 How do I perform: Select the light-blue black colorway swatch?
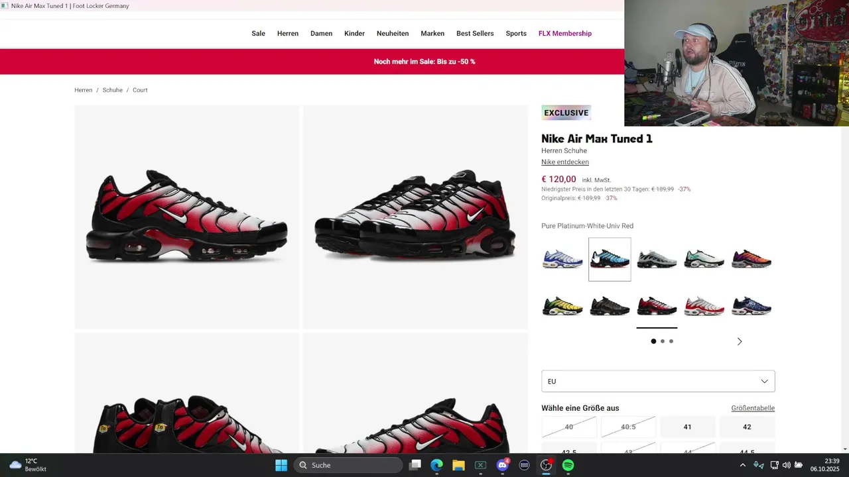[x=610, y=259]
